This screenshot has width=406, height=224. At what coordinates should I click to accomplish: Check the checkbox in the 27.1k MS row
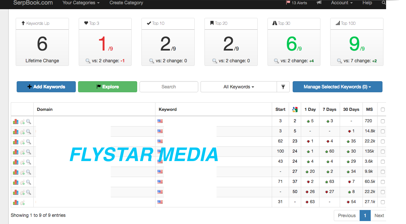click(383, 202)
